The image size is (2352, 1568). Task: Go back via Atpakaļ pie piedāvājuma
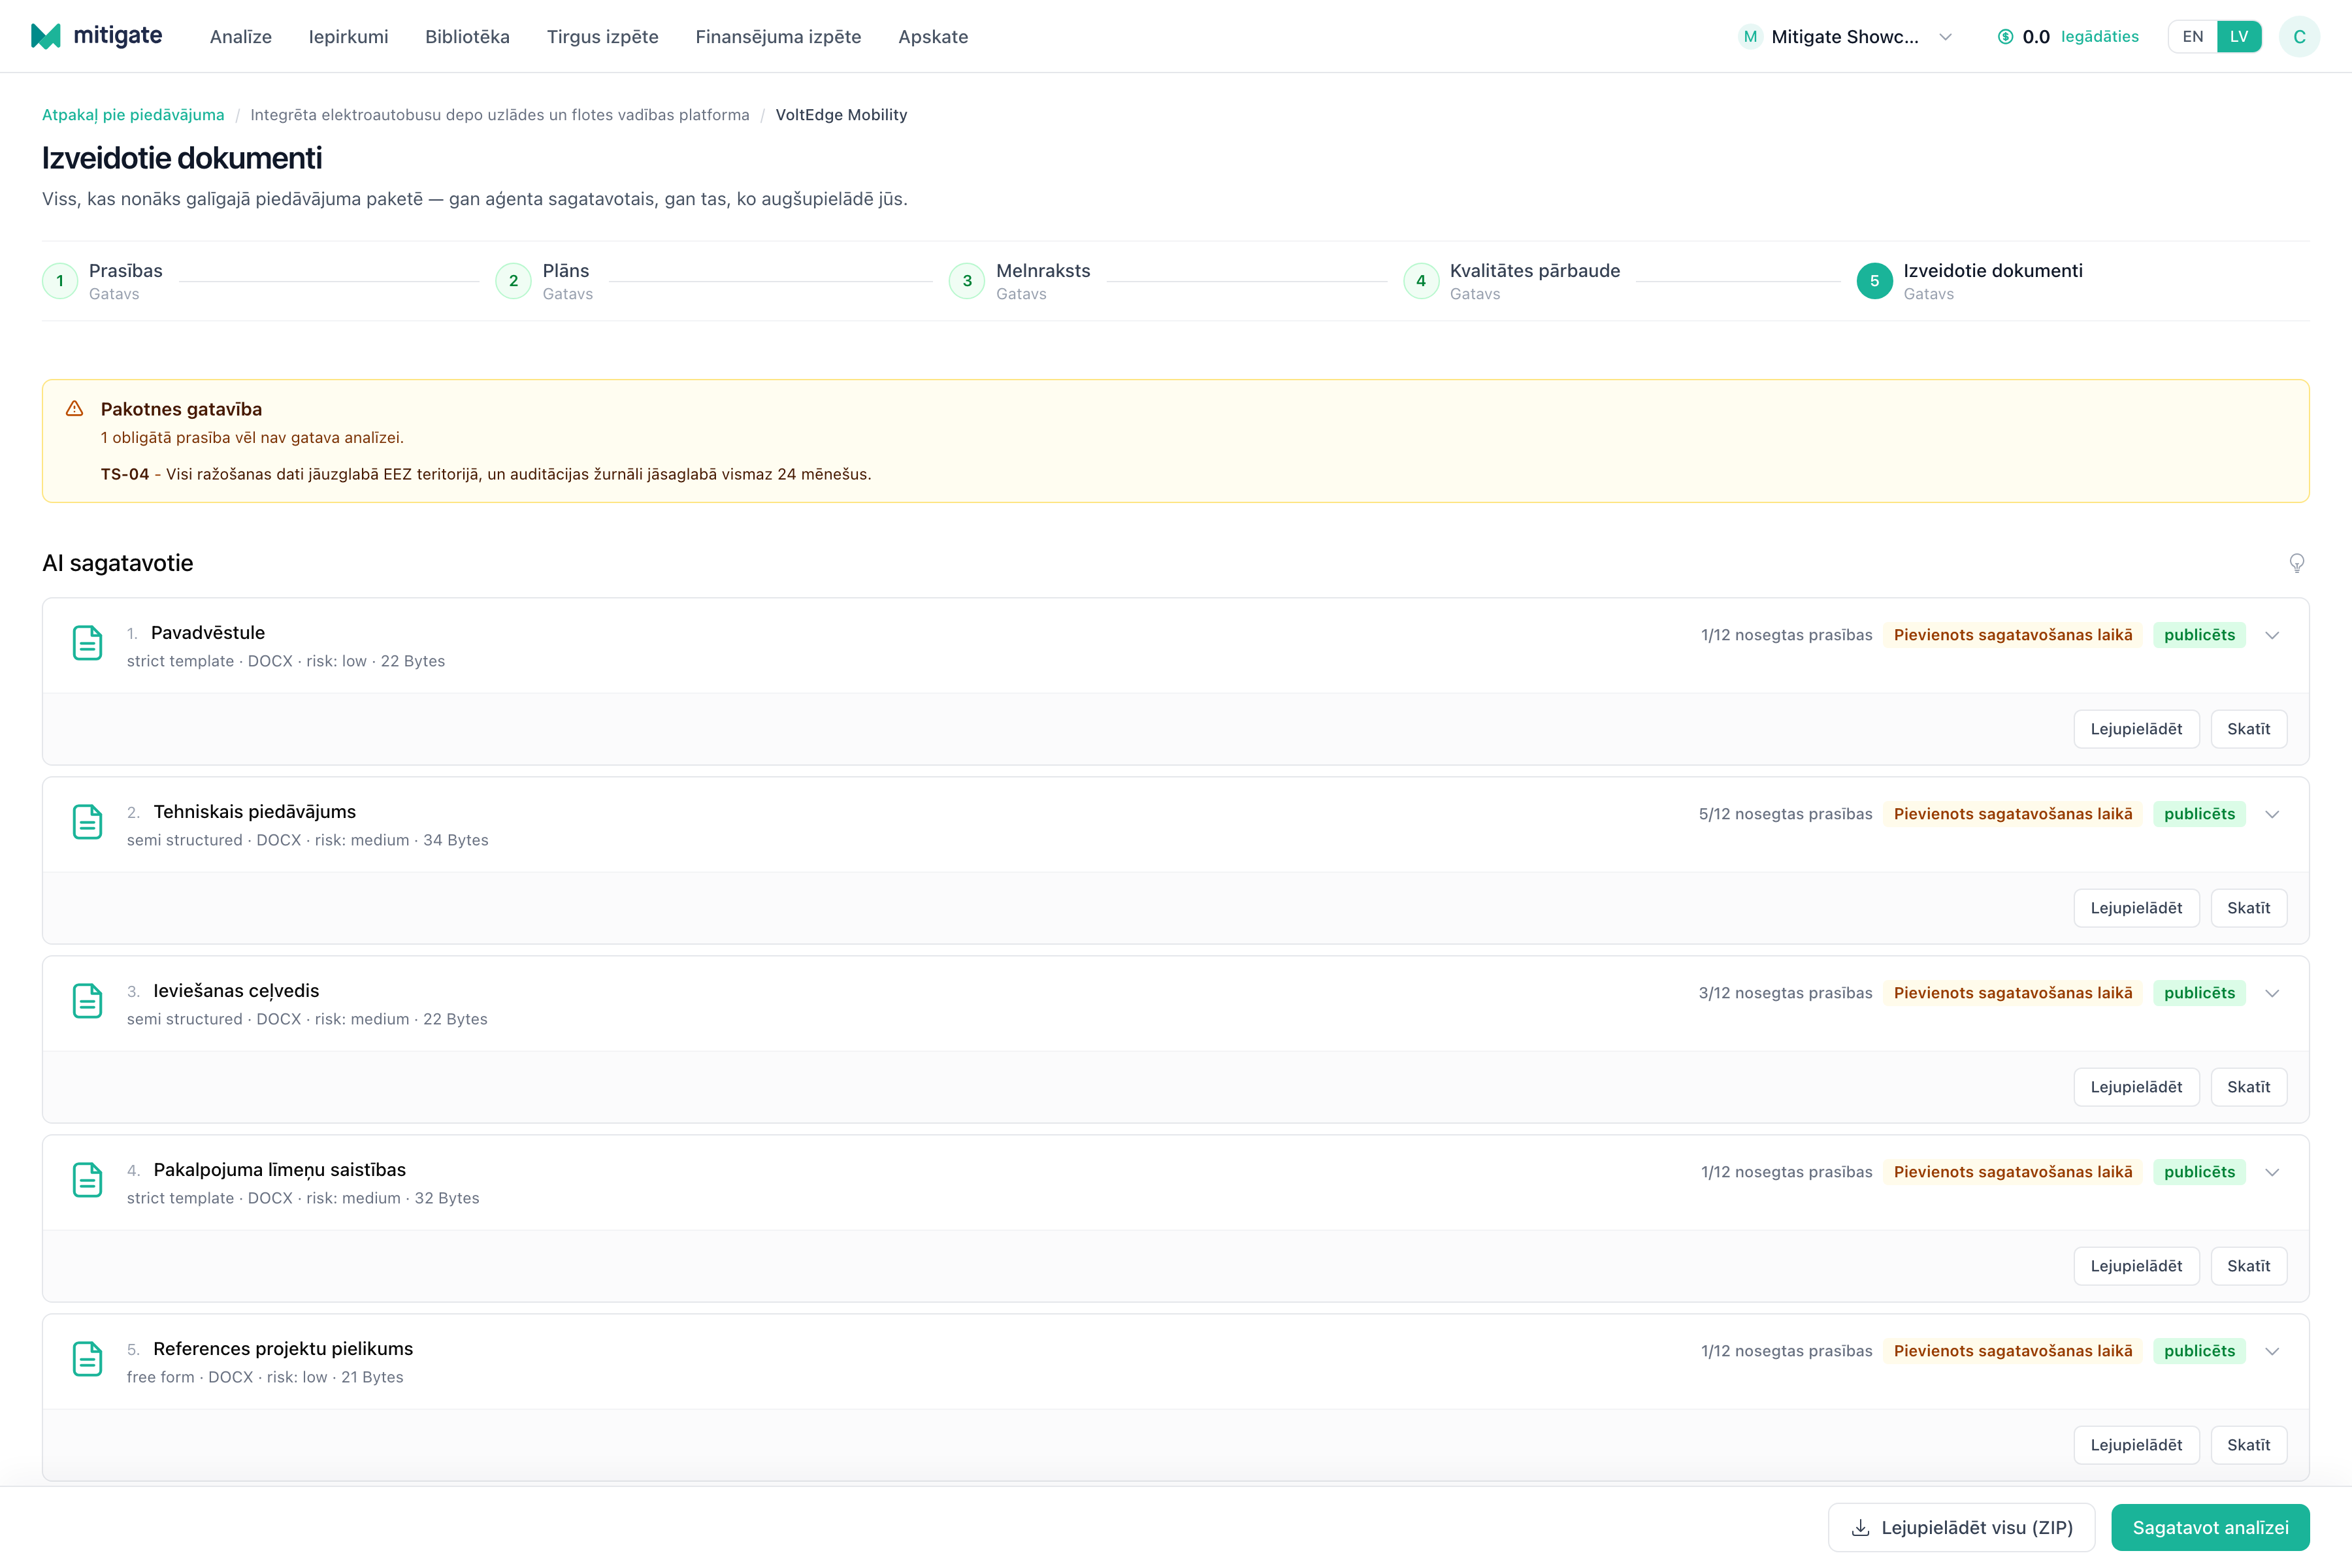point(133,115)
